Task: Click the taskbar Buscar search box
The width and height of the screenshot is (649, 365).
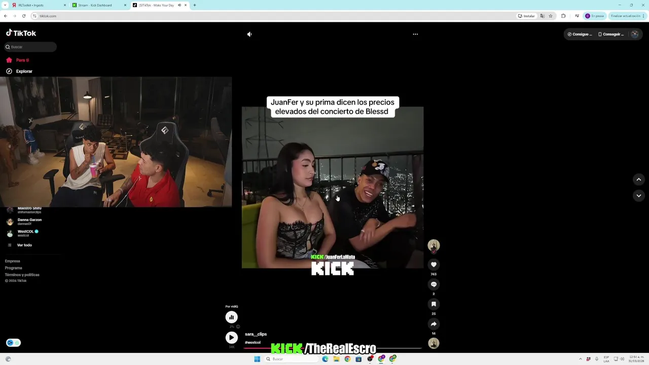Action: point(292,359)
